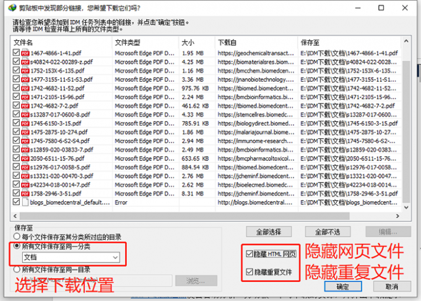Image resolution: width=421 pixels, height=301 pixels.
Task: Click URL https://geochemicaltransact...
Action: pyautogui.click(x=256, y=53)
